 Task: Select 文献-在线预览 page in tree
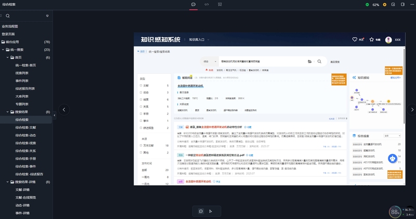coord(25,198)
